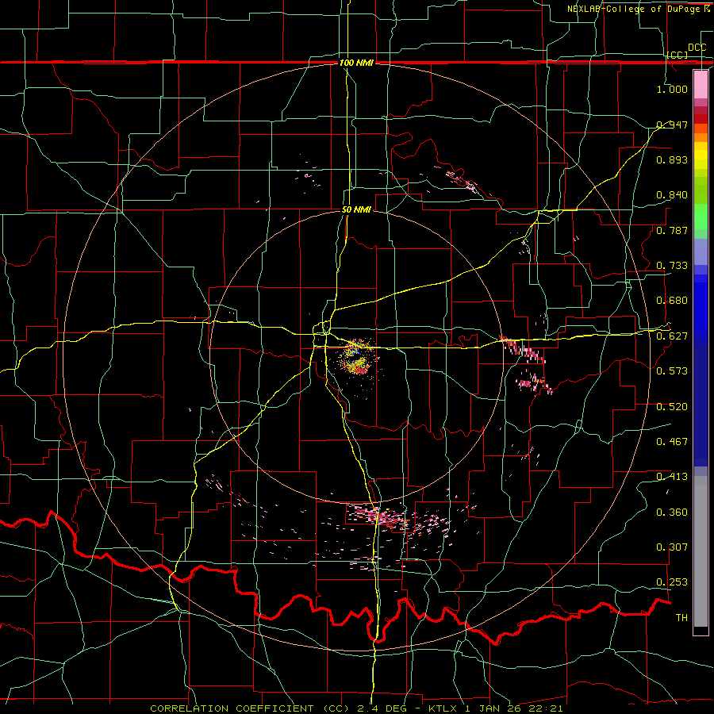Viewport: 714px width, 714px height.
Task: Click the 0.680 scale value
Action: pos(672,301)
